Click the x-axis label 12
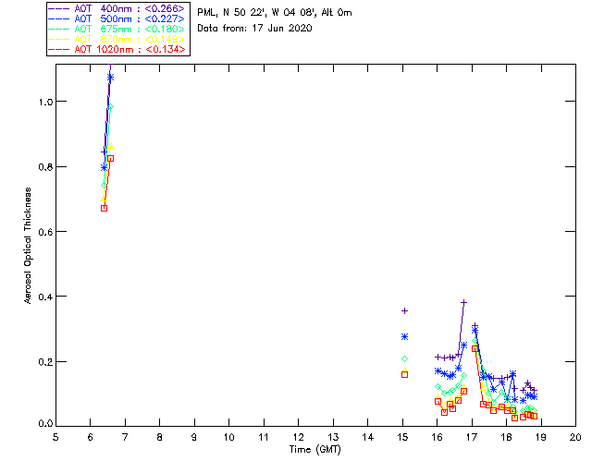The image size is (592, 473). coord(298,437)
